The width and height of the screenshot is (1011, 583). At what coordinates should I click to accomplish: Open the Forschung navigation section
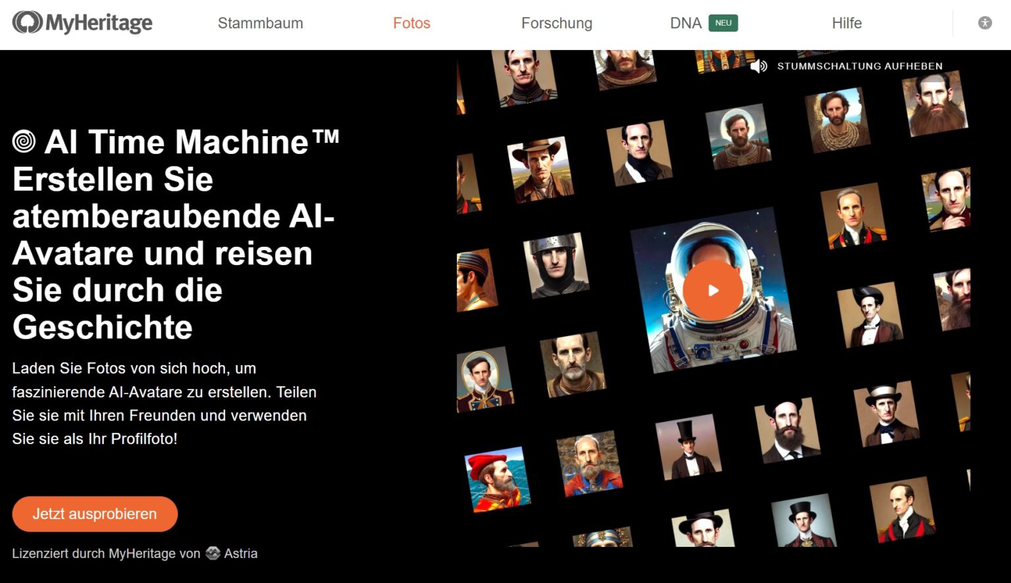coord(556,23)
